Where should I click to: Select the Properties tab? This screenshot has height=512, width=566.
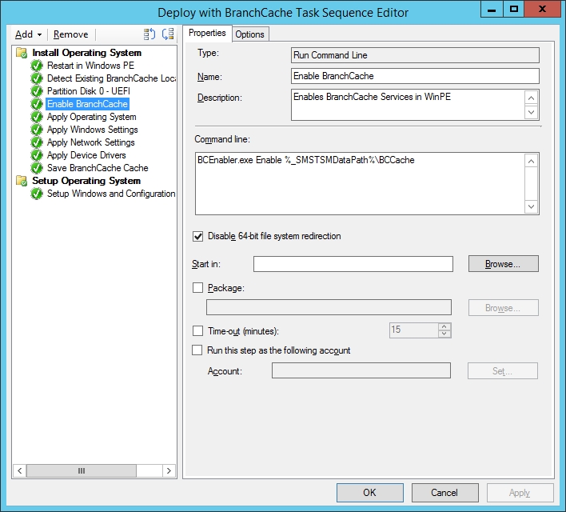(207, 33)
